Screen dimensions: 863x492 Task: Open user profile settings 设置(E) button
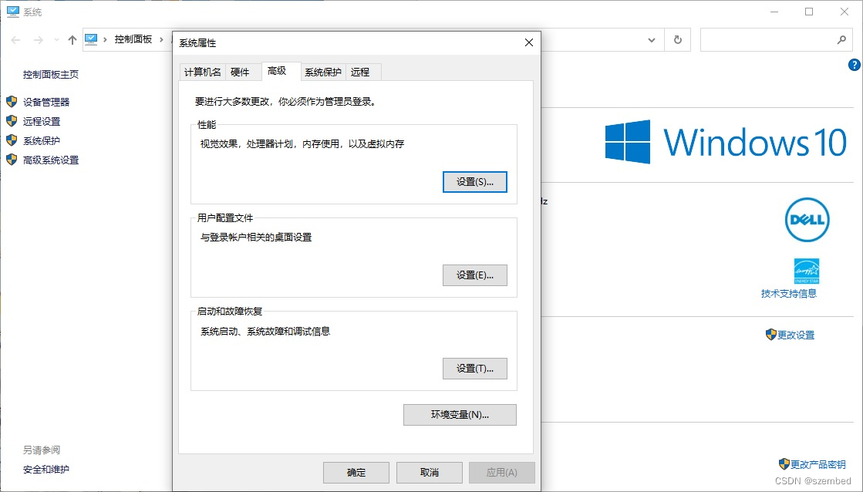474,275
